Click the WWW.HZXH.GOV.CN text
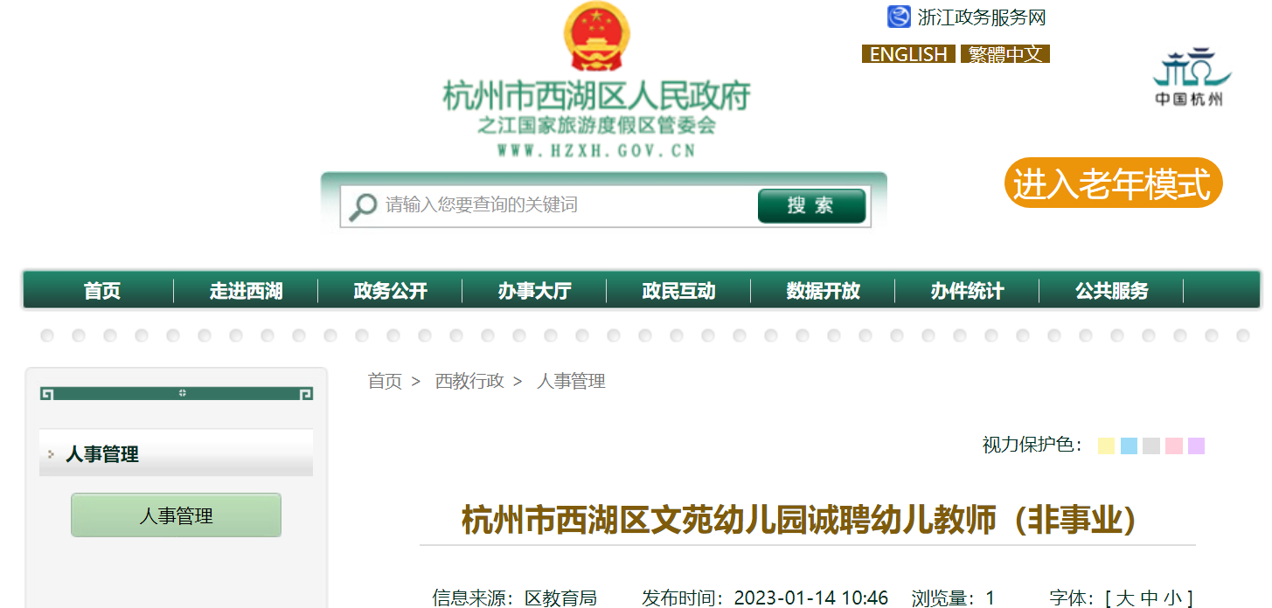The width and height of the screenshot is (1272, 608). click(596, 150)
